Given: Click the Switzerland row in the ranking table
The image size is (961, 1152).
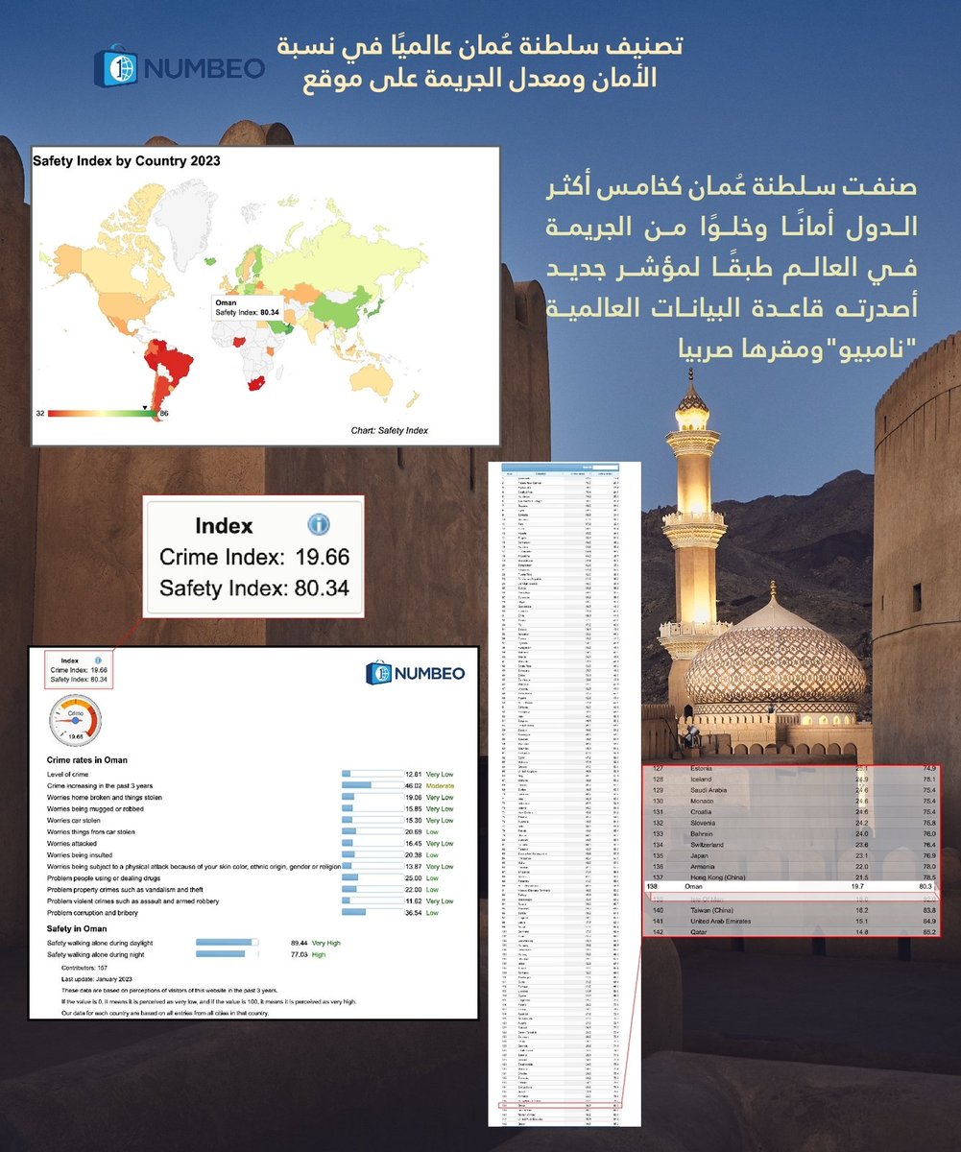Looking at the screenshot, I should point(793,845).
